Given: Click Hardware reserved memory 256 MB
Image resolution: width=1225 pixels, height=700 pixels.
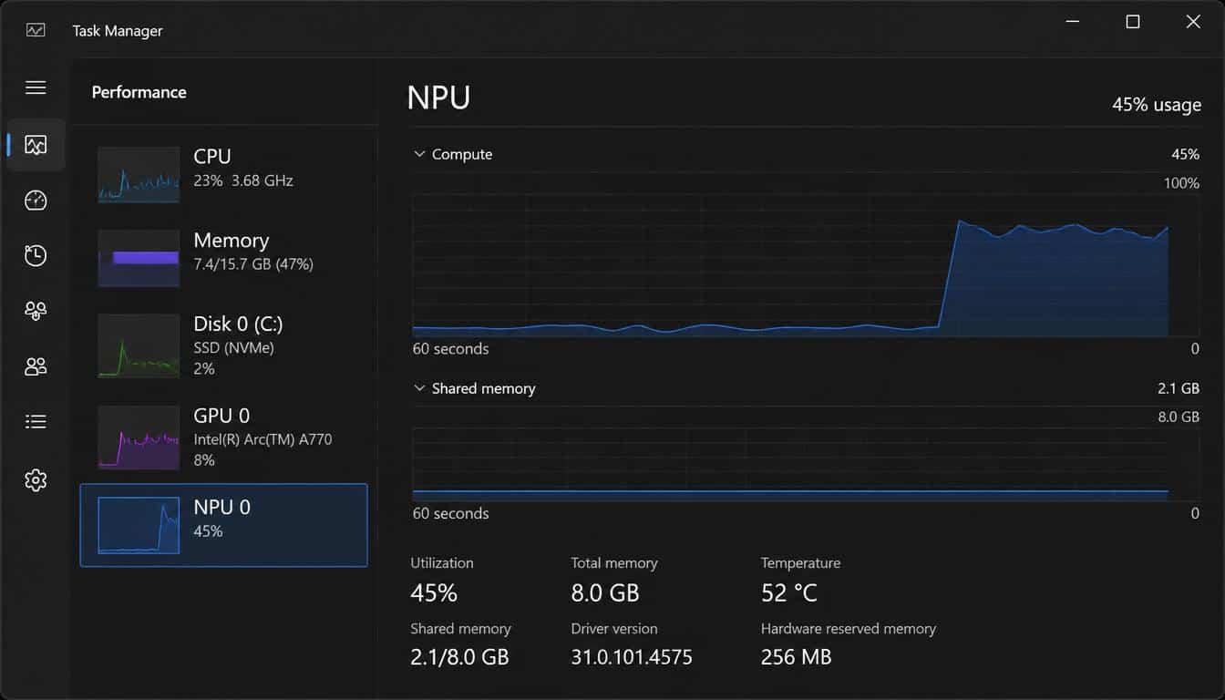Looking at the screenshot, I should (797, 657).
